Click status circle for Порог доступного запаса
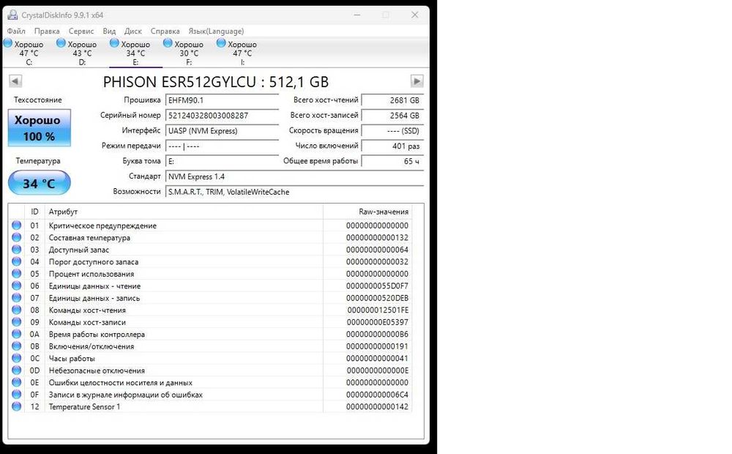732x454 pixels. coord(16,261)
